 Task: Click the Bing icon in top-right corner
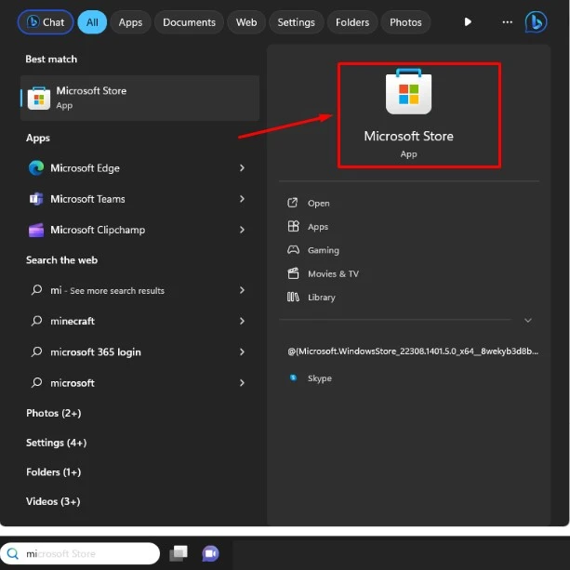(536, 22)
